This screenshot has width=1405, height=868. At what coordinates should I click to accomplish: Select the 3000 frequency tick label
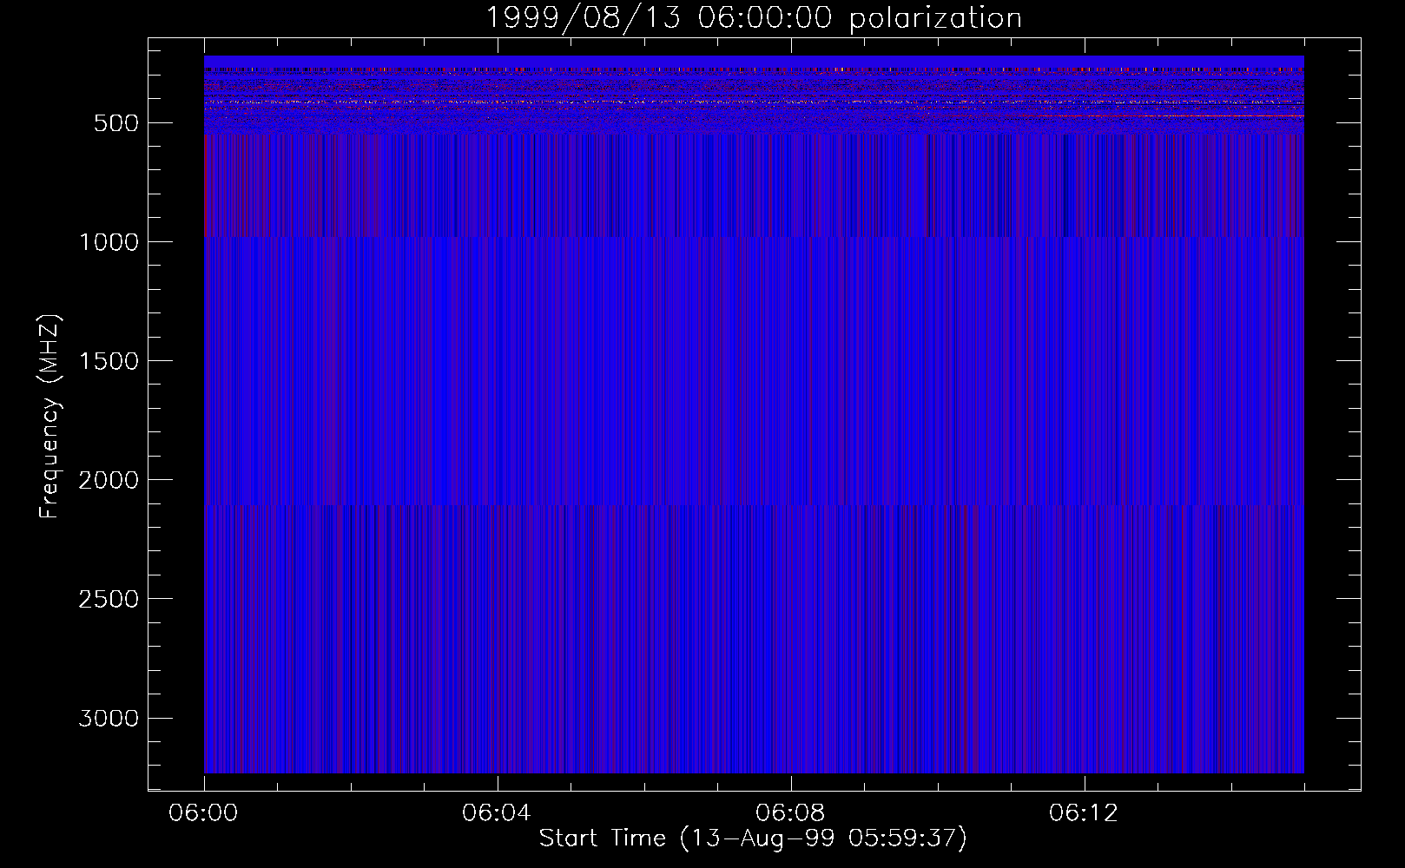click(x=109, y=719)
